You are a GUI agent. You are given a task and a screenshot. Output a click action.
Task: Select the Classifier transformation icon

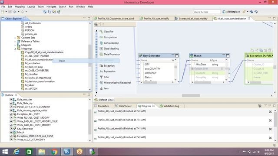coord(101,32)
